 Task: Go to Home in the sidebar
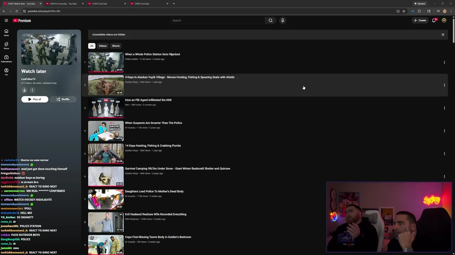tap(6, 33)
